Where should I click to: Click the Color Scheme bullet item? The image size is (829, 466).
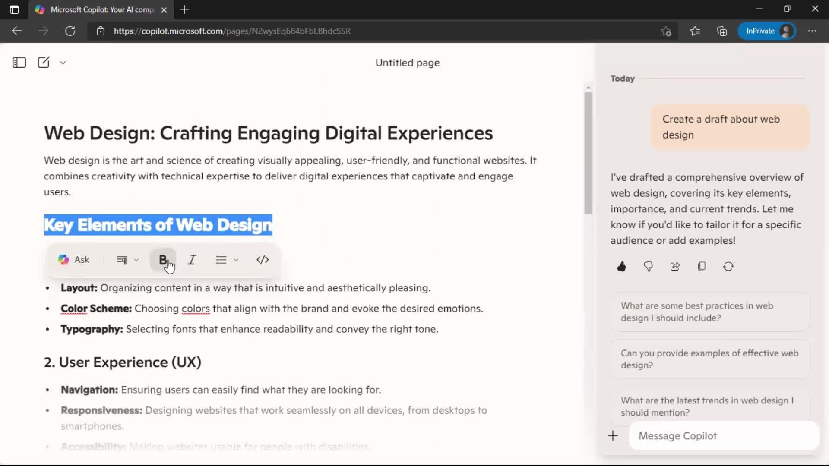272,309
